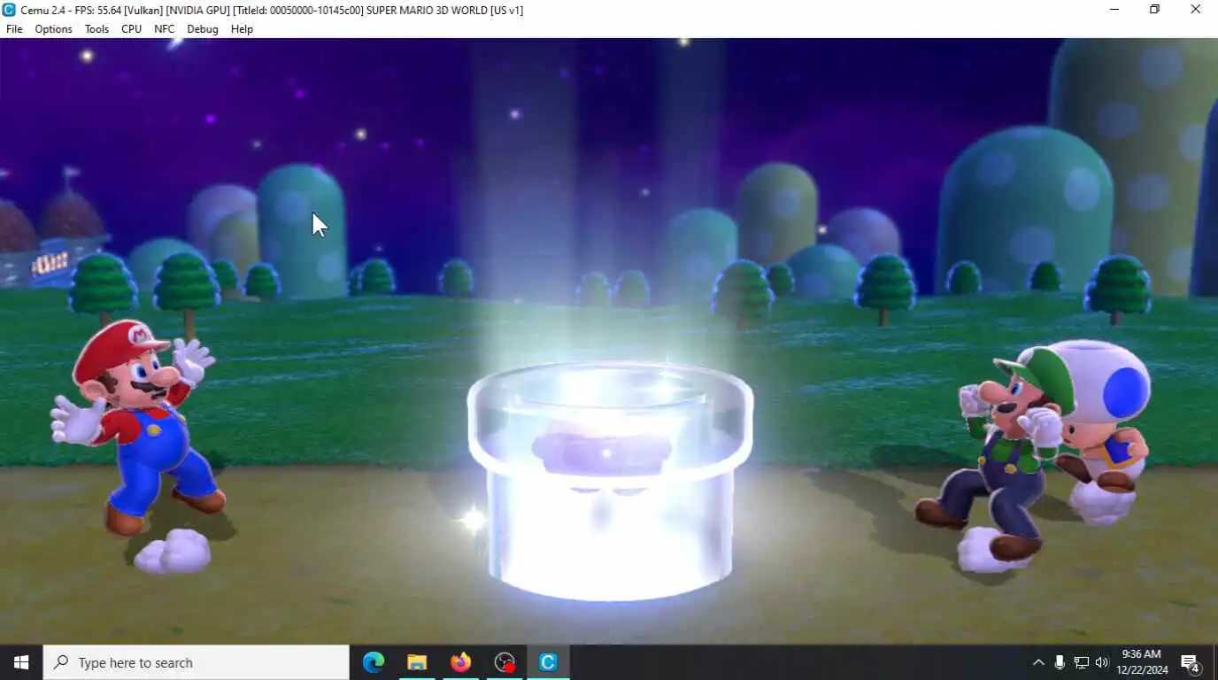Click the microphone tray icon

pyautogui.click(x=1060, y=662)
